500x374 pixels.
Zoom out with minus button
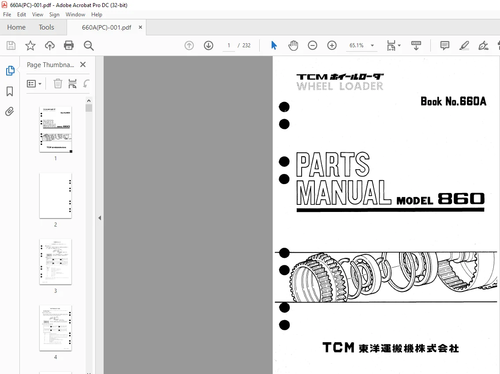tap(313, 45)
